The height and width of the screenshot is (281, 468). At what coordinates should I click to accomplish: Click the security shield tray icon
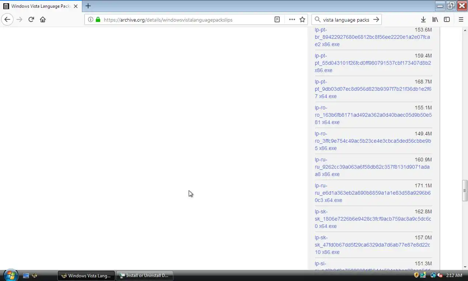coord(416,275)
